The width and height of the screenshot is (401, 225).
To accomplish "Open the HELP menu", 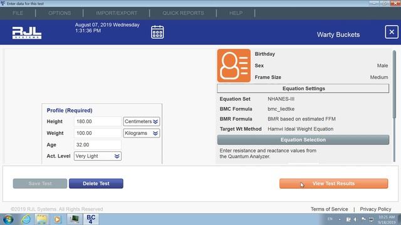I will pos(236,13).
